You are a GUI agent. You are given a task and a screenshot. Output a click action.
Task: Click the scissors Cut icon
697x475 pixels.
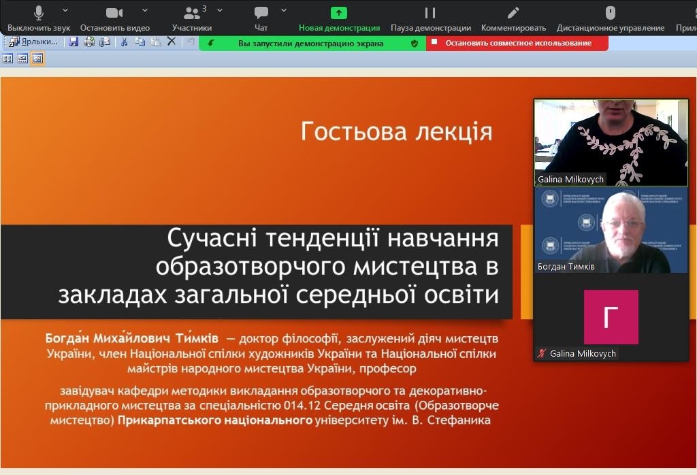[124, 42]
